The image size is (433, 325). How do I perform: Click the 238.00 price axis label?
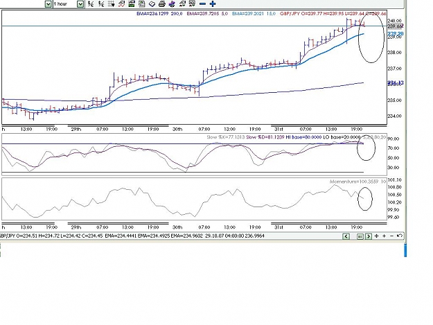coord(395,53)
